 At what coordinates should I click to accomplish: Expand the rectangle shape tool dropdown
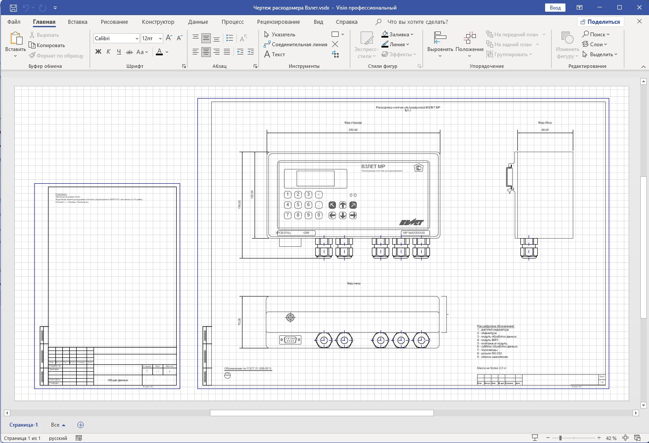(x=343, y=35)
